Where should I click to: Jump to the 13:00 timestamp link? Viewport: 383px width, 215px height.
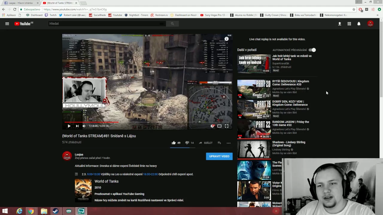[97, 174]
